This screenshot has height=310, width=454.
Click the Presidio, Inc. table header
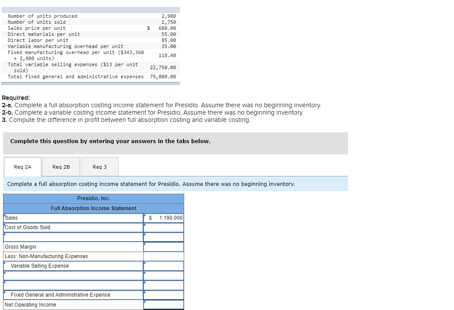[x=93, y=198]
